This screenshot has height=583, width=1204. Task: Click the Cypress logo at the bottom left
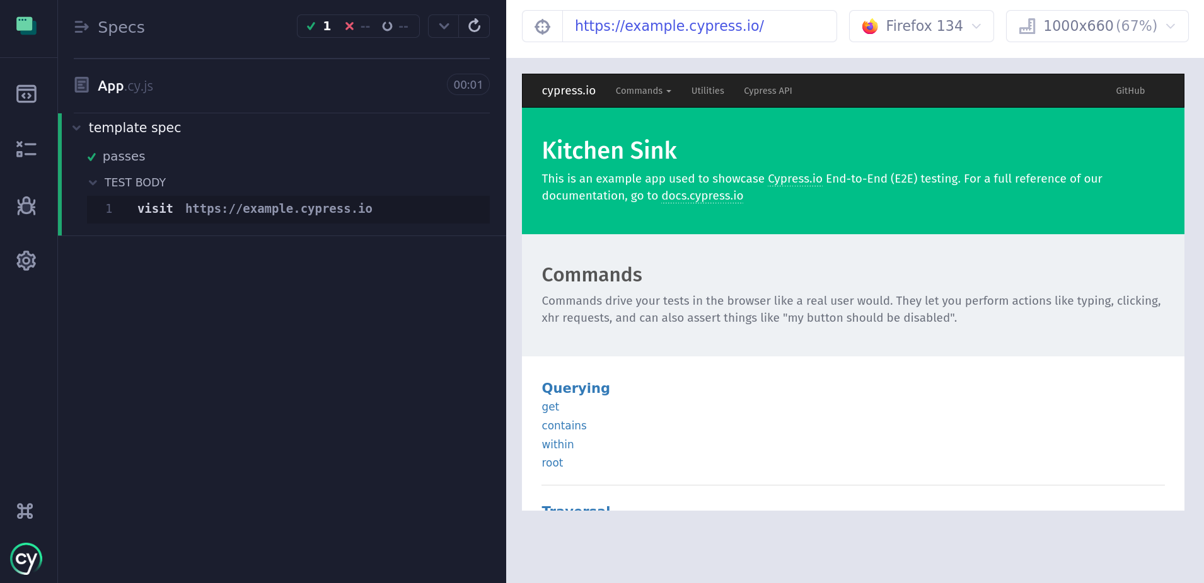click(x=26, y=558)
